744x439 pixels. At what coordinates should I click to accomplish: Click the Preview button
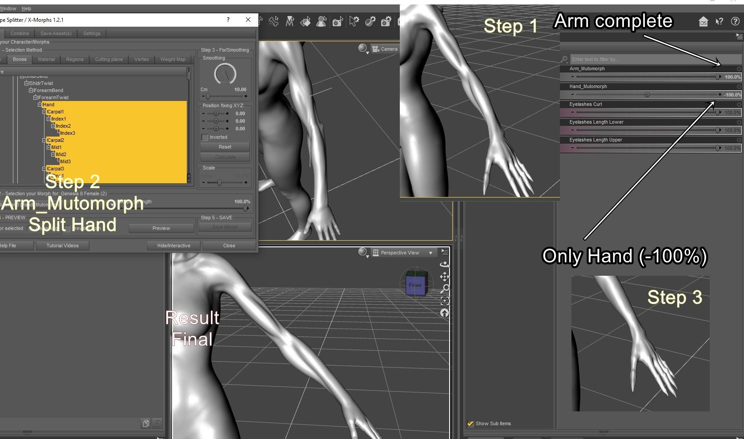161,228
